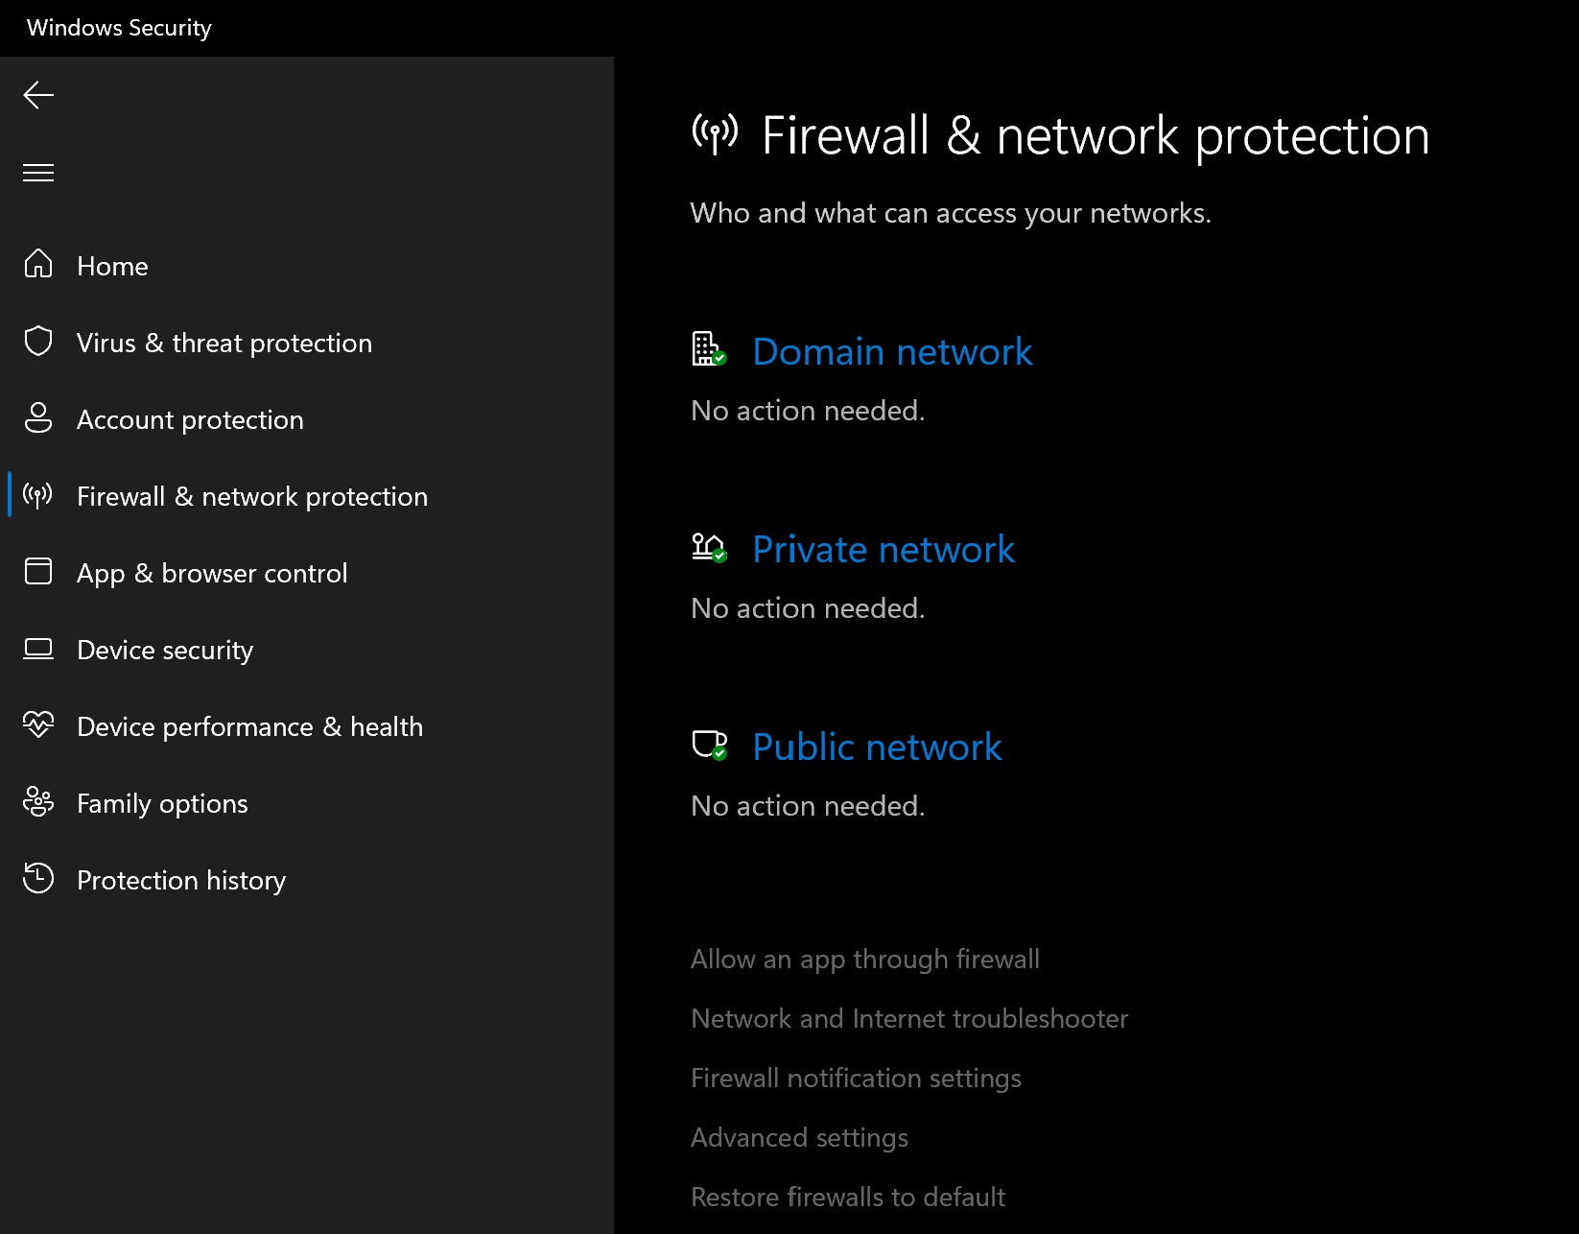Image resolution: width=1579 pixels, height=1234 pixels.
Task: Click the Account protection person icon
Action: [x=38, y=417]
